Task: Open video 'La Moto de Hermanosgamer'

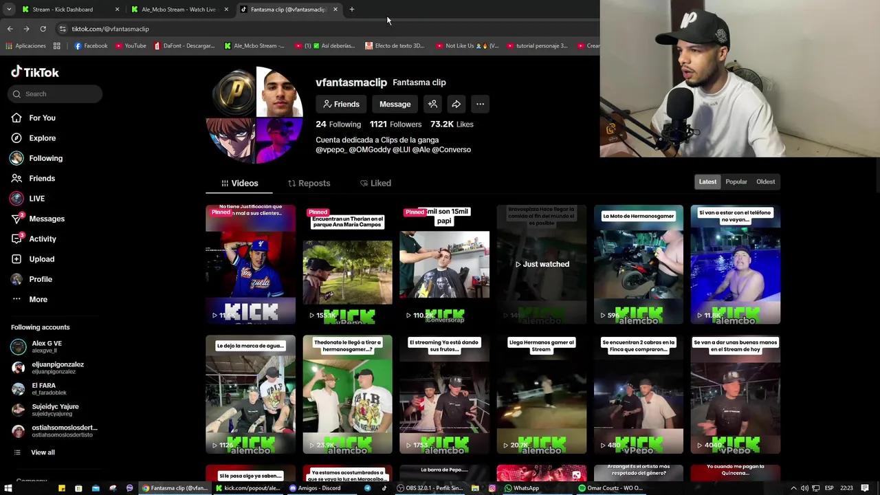Action: tap(639, 264)
